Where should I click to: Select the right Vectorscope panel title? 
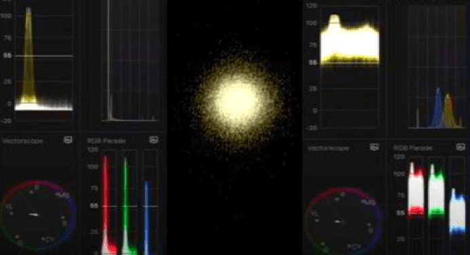(x=328, y=148)
